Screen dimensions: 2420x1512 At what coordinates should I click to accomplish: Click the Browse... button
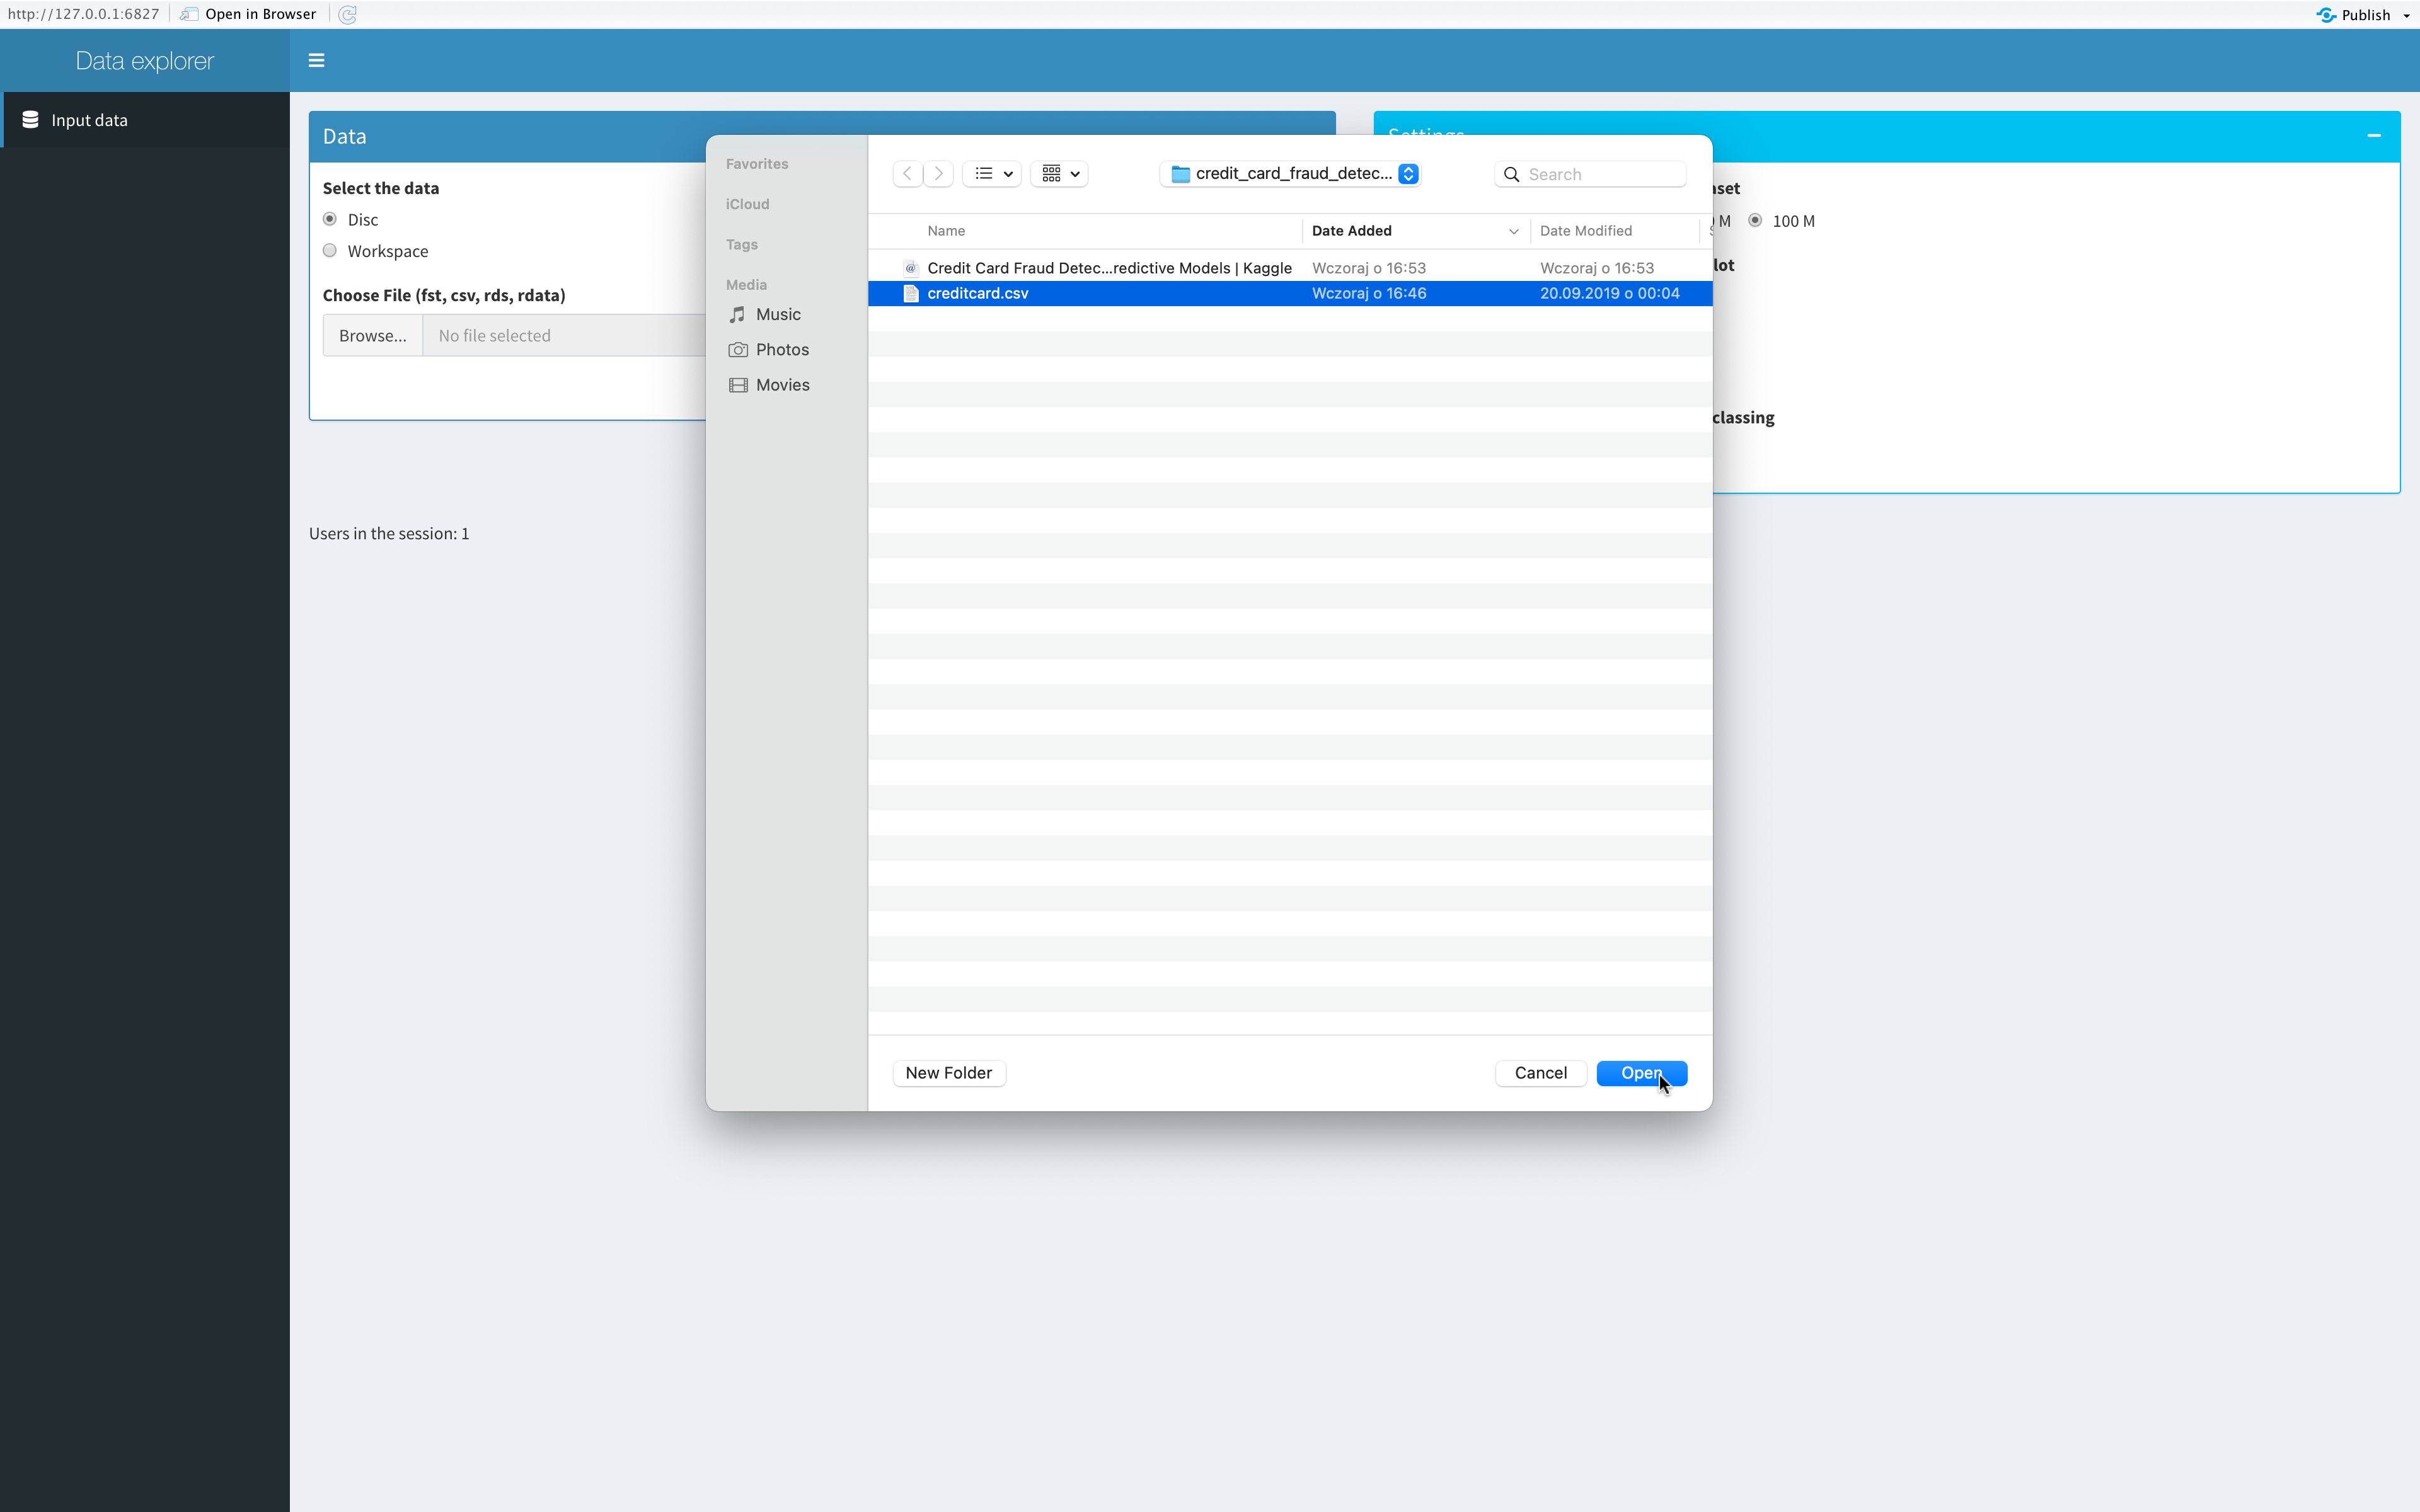click(x=373, y=336)
